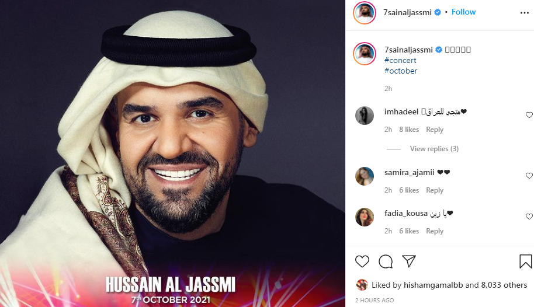The height and width of the screenshot is (307, 534).
Task: Open the comment bubble icon
Action: point(386,261)
